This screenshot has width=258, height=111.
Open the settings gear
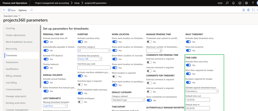pyautogui.click(x=246, y=3)
